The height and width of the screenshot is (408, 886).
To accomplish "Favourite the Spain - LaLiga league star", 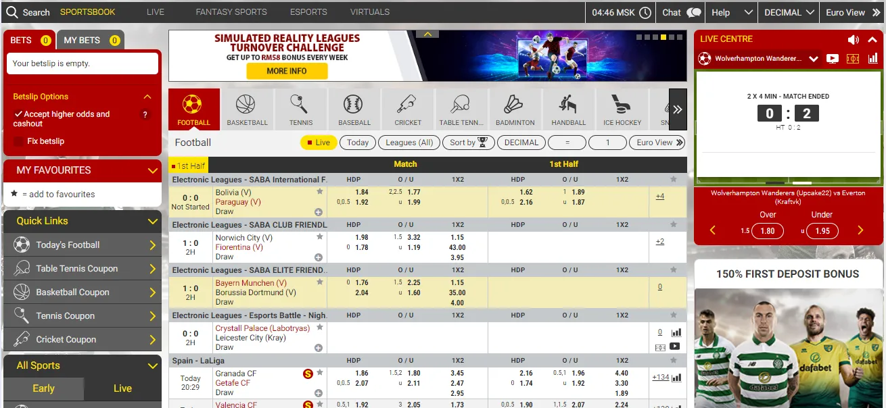I will (673, 360).
